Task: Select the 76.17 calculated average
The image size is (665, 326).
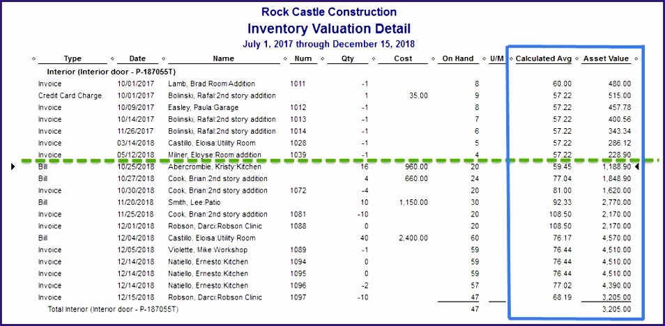Action: tap(563, 238)
